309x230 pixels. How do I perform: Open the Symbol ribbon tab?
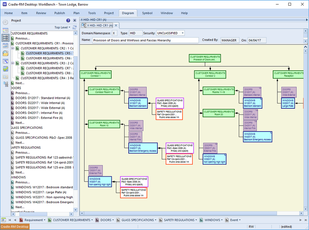(147, 13)
